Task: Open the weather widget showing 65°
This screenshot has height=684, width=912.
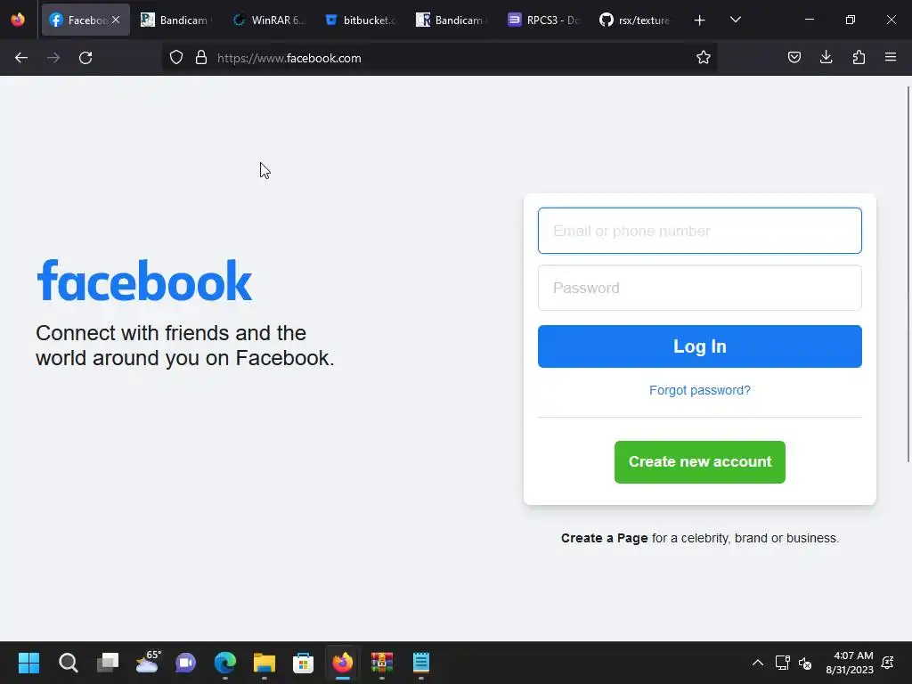Action: point(147,663)
